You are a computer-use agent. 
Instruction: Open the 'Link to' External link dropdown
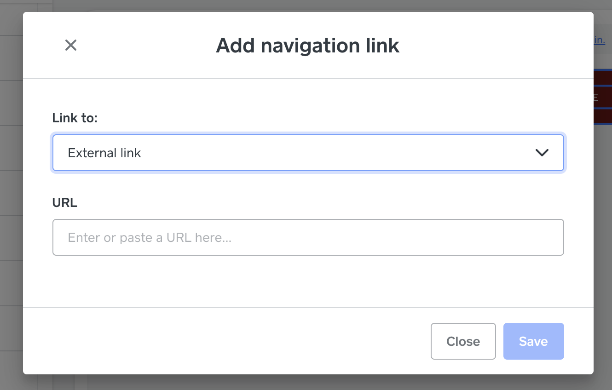click(x=308, y=153)
